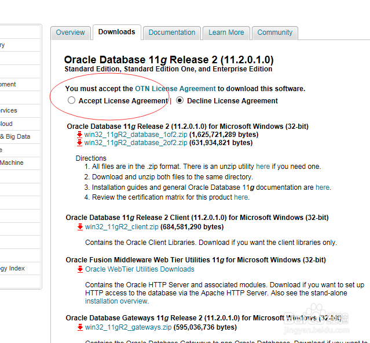Open the OTN License Agreement link

coord(175,89)
